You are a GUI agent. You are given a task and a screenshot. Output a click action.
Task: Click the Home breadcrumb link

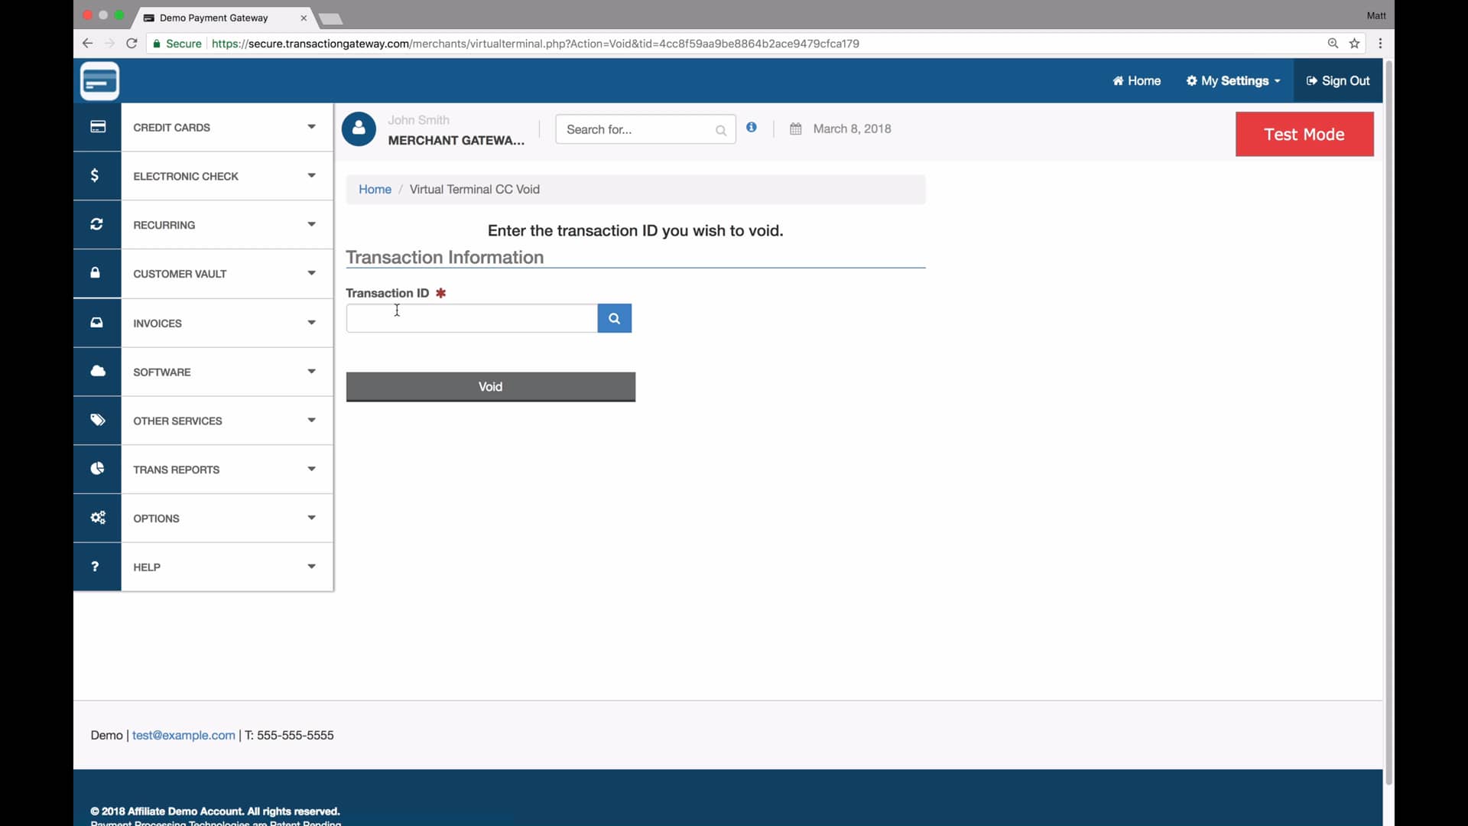pos(375,189)
